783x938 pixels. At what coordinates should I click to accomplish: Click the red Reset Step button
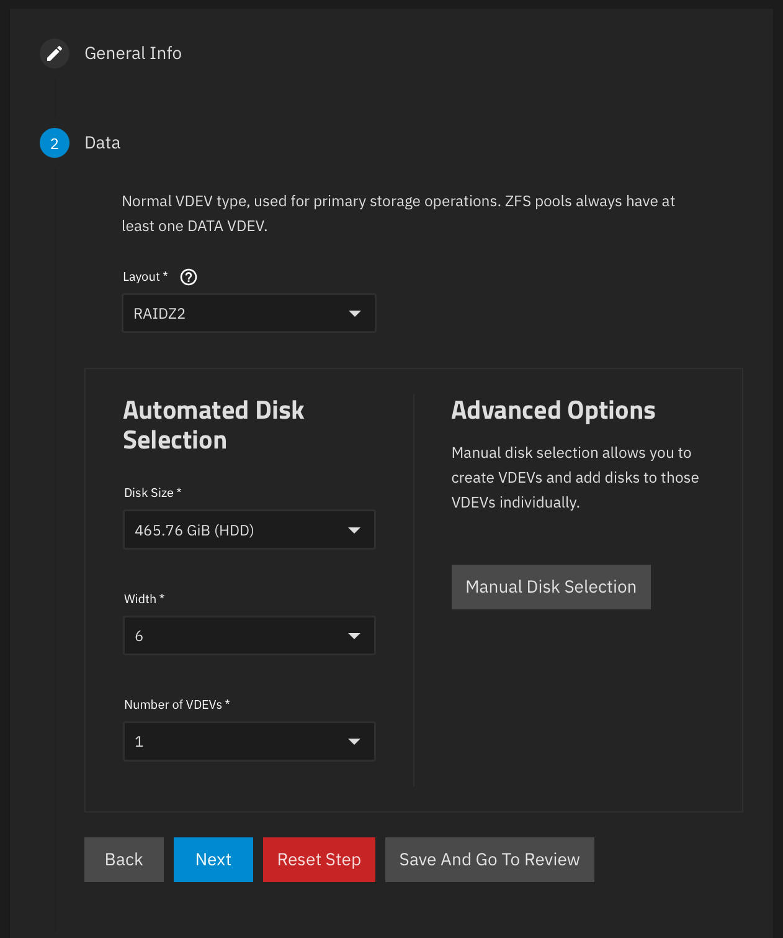click(319, 860)
